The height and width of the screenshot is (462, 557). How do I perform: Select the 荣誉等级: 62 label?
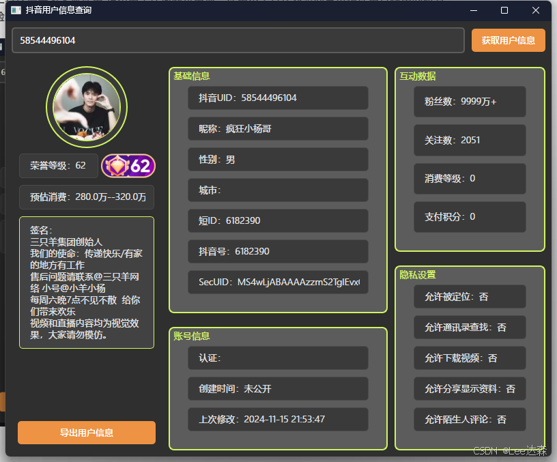pyautogui.click(x=59, y=165)
